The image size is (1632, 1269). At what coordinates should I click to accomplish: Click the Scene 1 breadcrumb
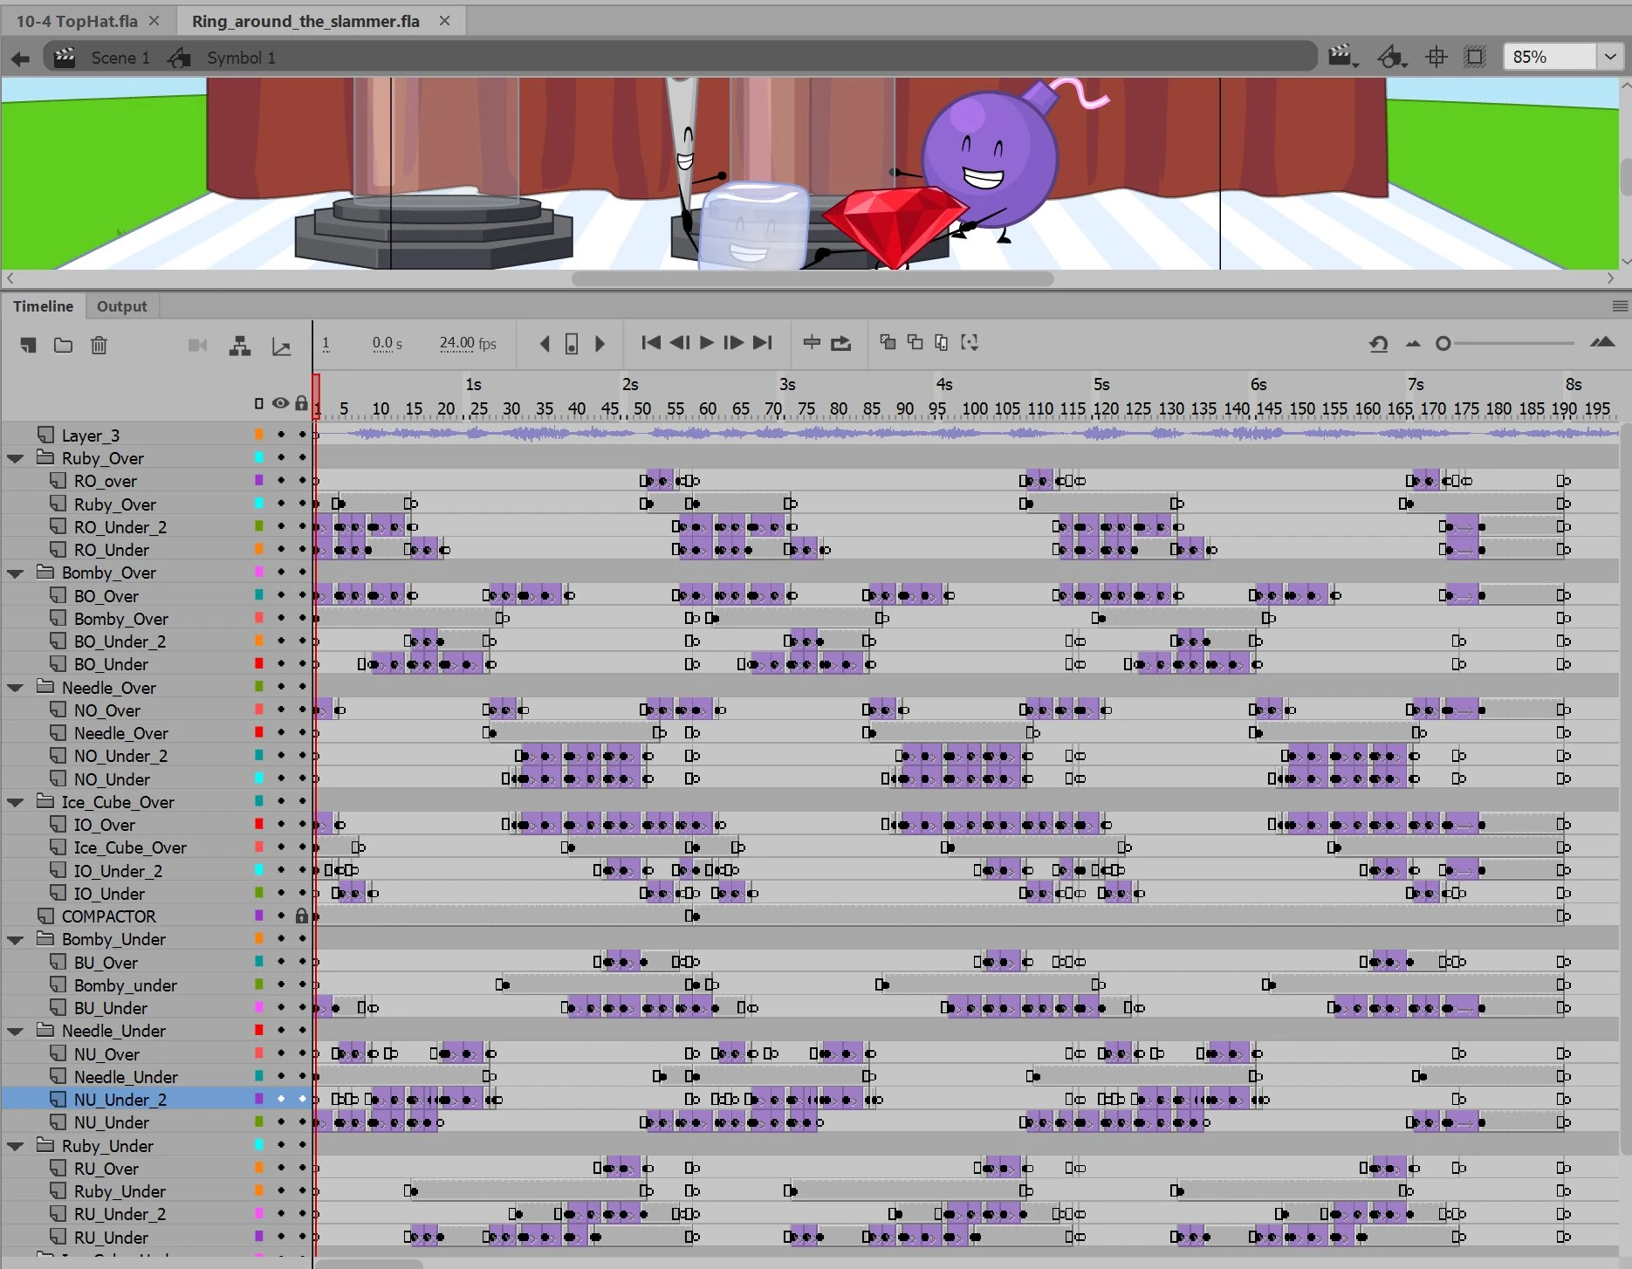click(120, 58)
